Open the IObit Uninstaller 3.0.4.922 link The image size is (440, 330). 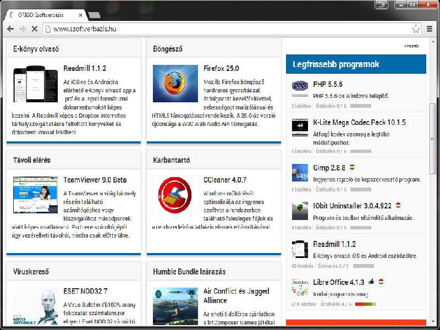352,206
